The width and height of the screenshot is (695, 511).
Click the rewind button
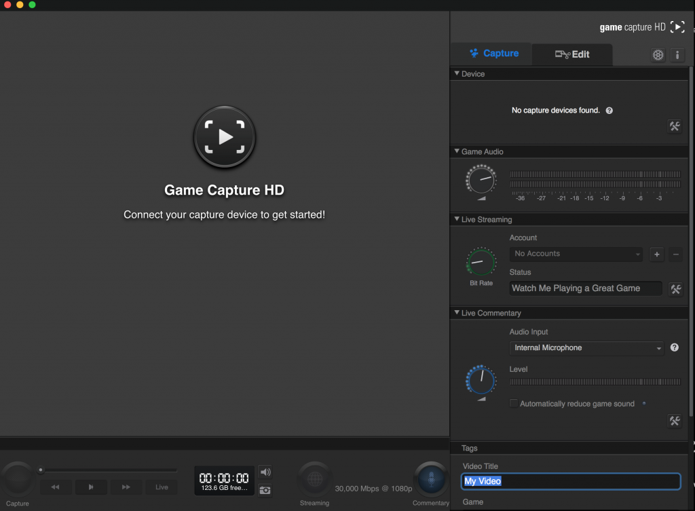pyautogui.click(x=56, y=487)
